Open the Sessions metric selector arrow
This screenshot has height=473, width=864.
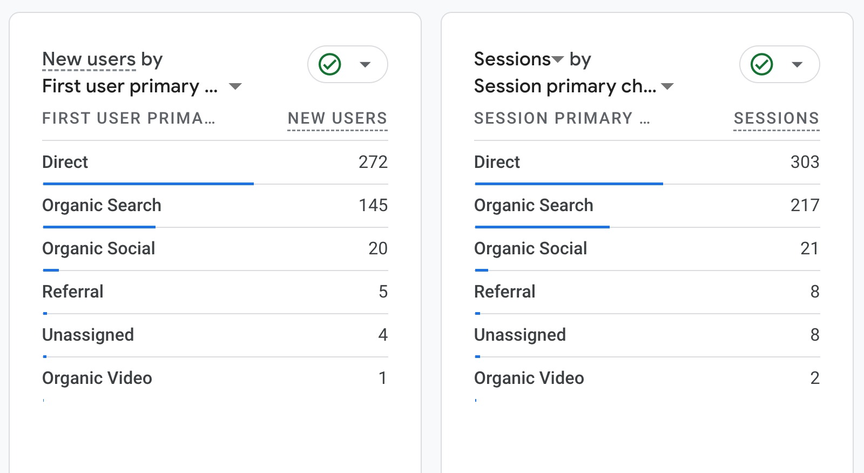(x=558, y=59)
